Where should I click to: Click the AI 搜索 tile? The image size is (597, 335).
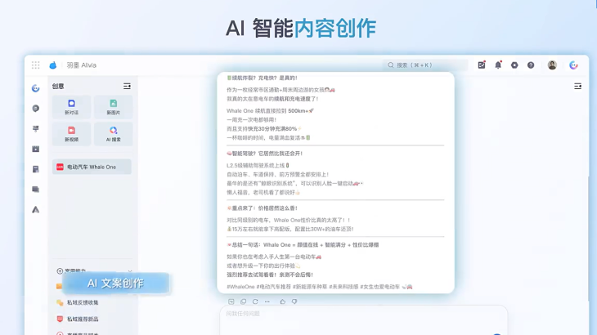click(114, 134)
